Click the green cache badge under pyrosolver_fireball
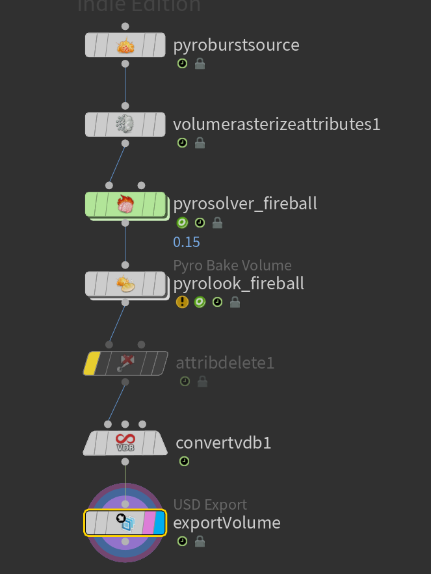Screen dimensions: 431x574 click(x=182, y=222)
